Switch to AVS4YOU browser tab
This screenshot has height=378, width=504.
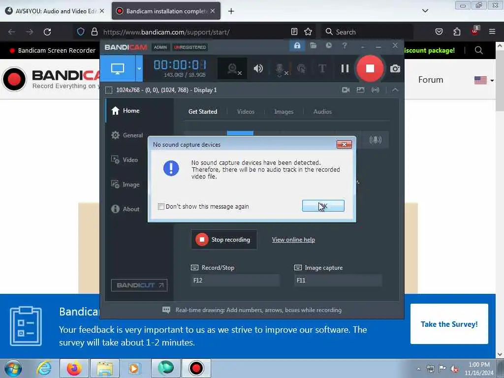coord(55,11)
